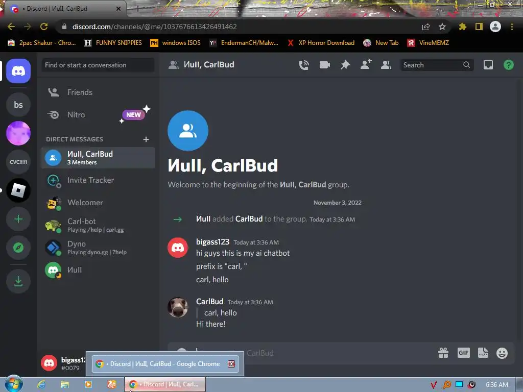Launch Internet Explorer from taskbar
The image size is (523, 392).
pos(41,385)
